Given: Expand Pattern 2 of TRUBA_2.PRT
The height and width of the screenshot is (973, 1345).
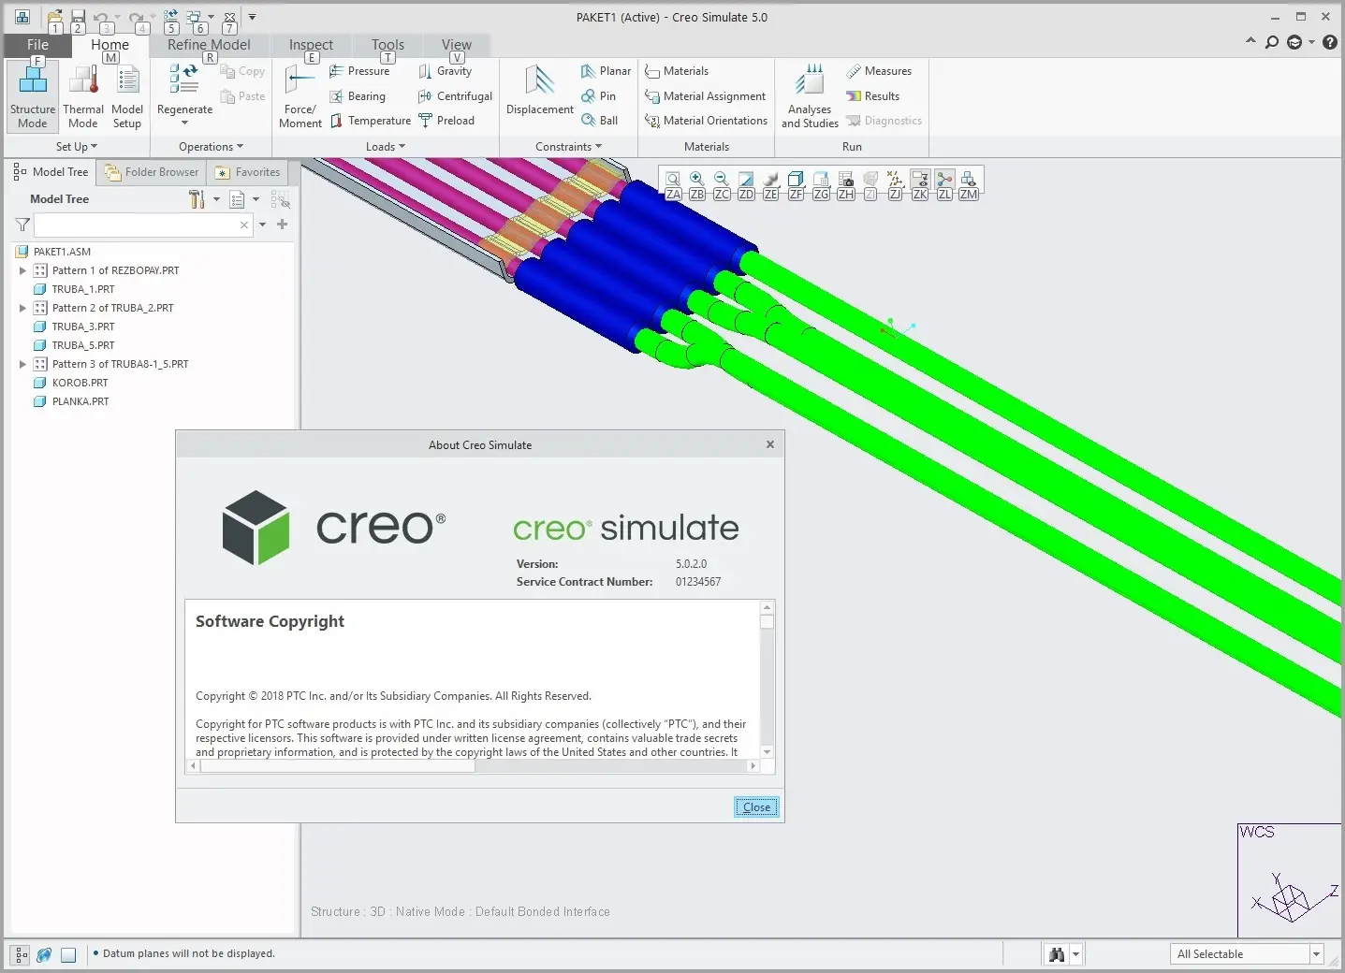Looking at the screenshot, I should 22,308.
